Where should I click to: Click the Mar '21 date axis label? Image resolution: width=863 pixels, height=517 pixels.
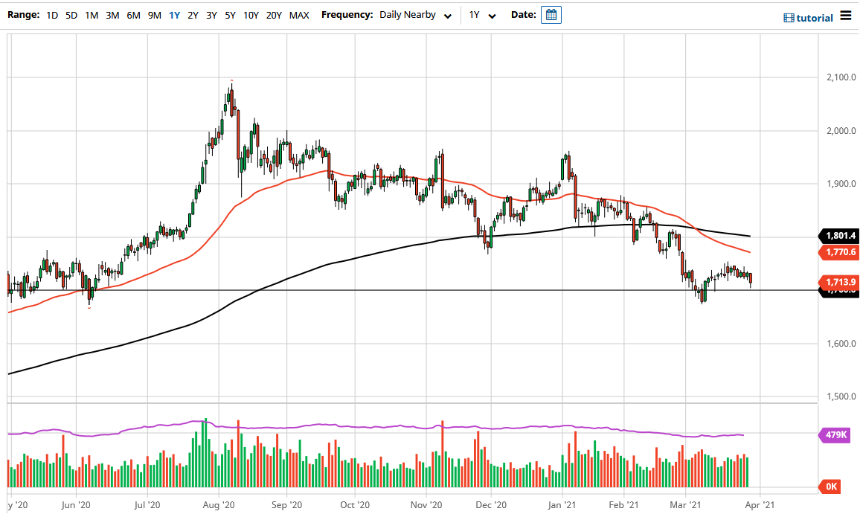coord(685,505)
